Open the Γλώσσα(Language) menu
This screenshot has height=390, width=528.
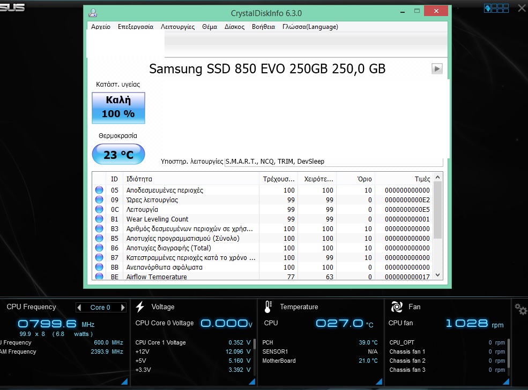310,27
